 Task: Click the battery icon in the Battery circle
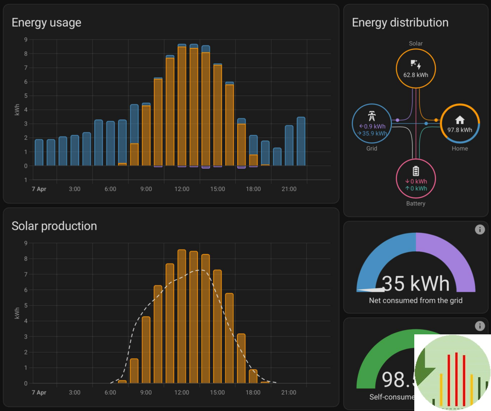[416, 171]
